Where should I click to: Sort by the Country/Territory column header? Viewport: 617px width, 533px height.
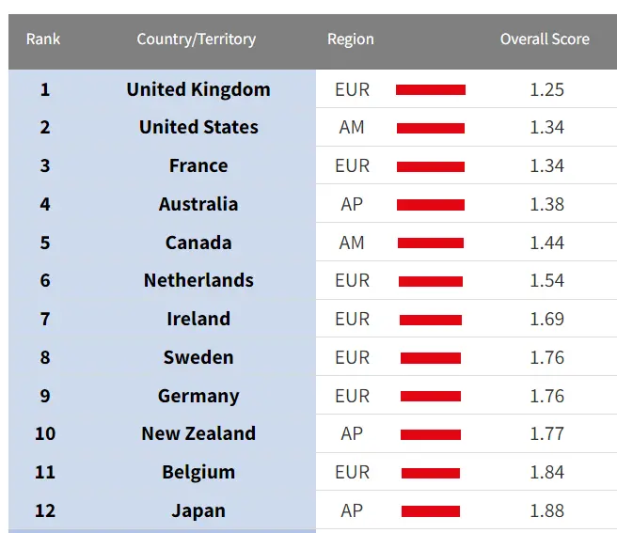[196, 39]
